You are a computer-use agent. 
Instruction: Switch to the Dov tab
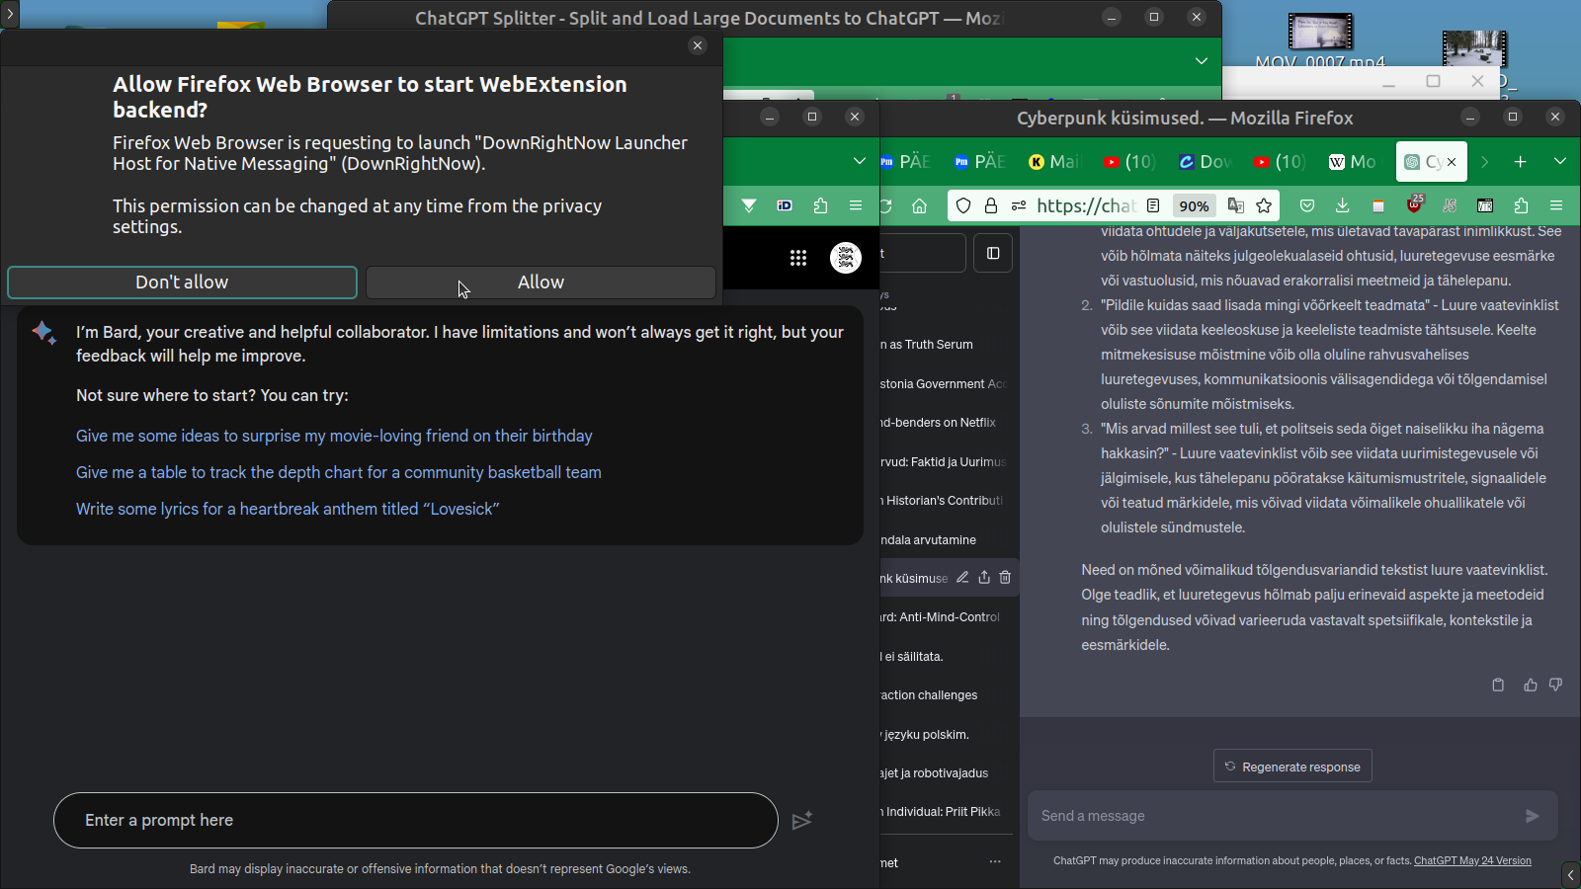point(1205,162)
